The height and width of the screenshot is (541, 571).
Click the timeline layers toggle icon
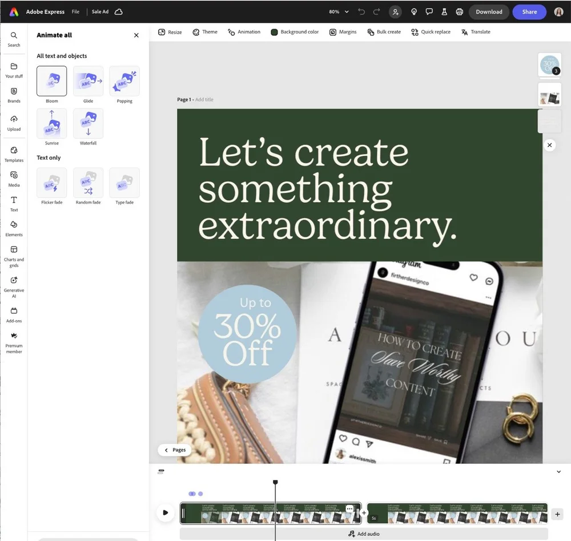click(x=161, y=472)
